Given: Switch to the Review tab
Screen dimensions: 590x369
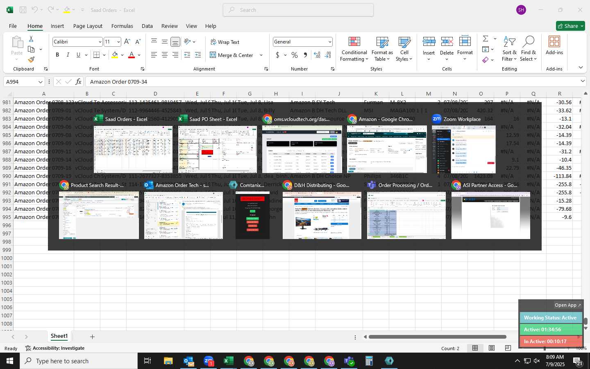Looking at the screenshot, I should pyautogui.click(x=170, y=26).
